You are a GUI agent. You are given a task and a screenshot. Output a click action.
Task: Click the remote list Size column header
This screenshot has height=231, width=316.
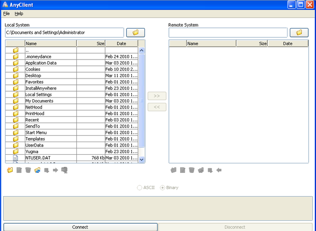point(252,43)
